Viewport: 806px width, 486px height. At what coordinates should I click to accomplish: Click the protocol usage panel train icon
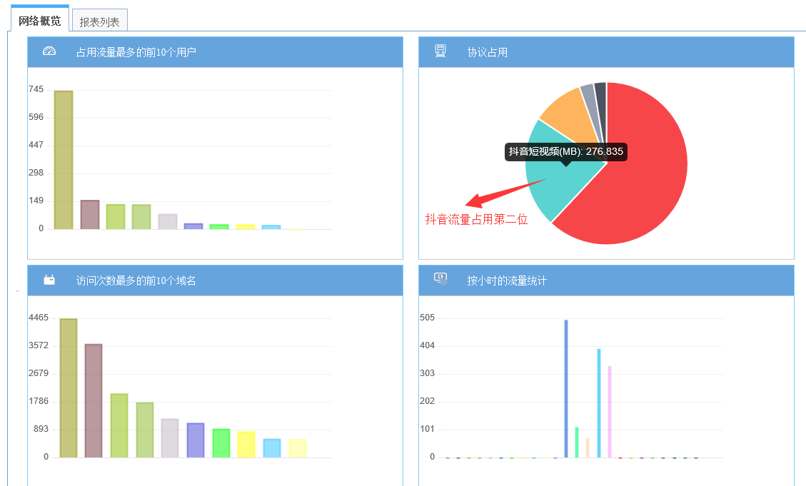coord(440,51)
